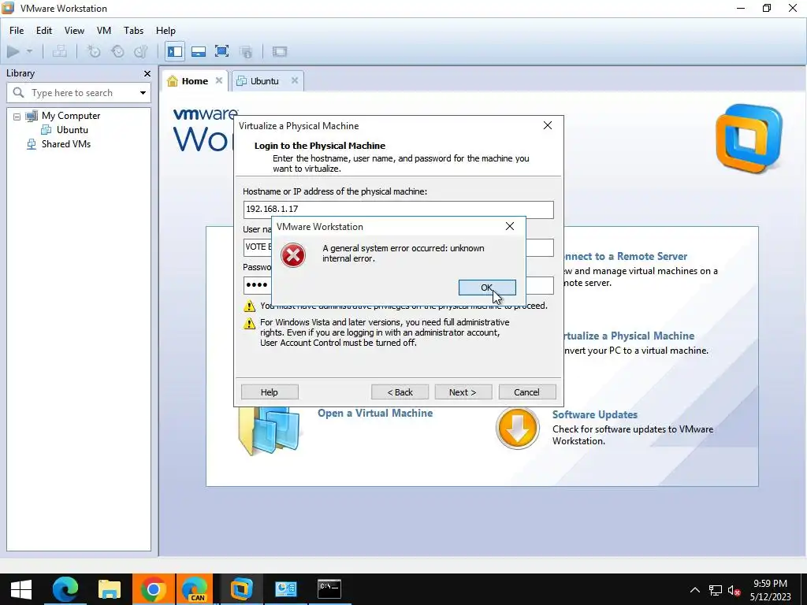Collapse the My Computer tree node
The height and width of the screenshot is (605, 807).
[17, 117]
